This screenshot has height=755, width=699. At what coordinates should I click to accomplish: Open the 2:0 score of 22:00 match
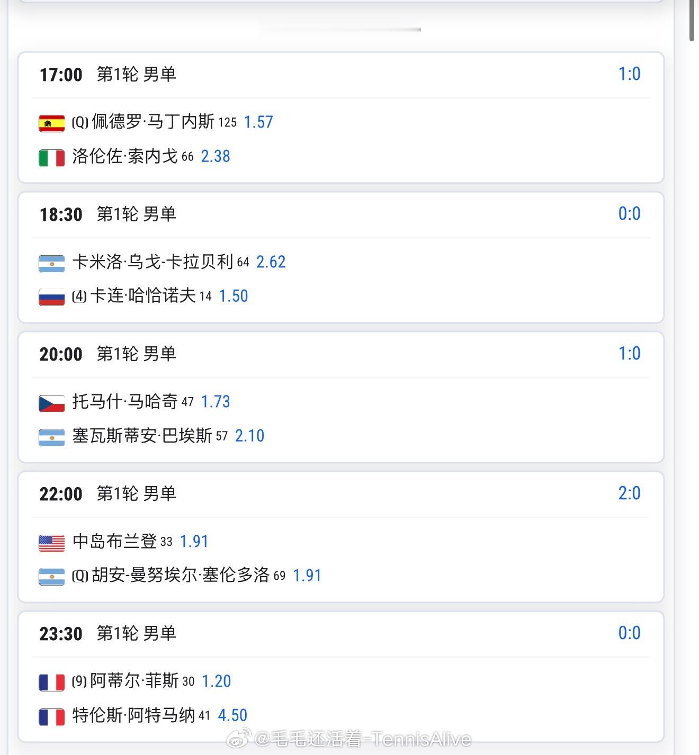629,493
